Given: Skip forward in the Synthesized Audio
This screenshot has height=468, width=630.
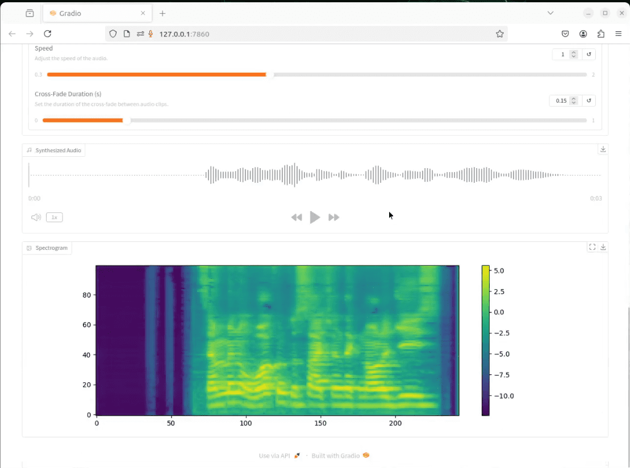Looking at the screenshot, I should (x=333, y=217).
